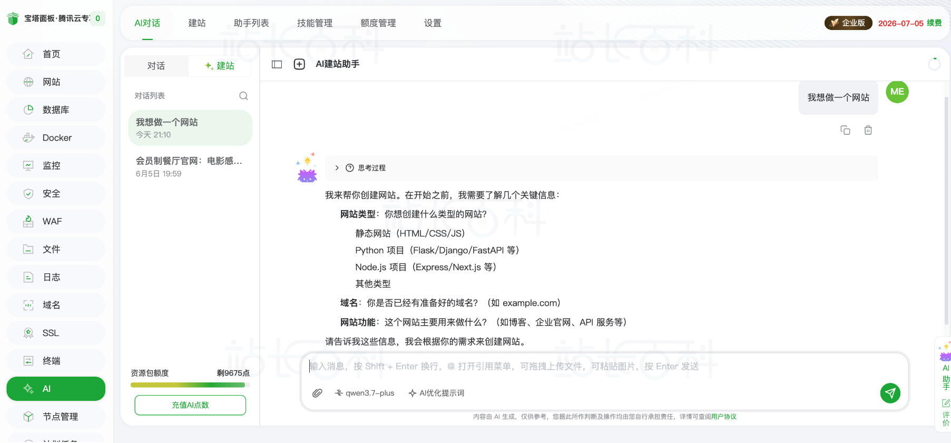Open the Docker sidebar section
951x443 pixels.
point(55,137)
